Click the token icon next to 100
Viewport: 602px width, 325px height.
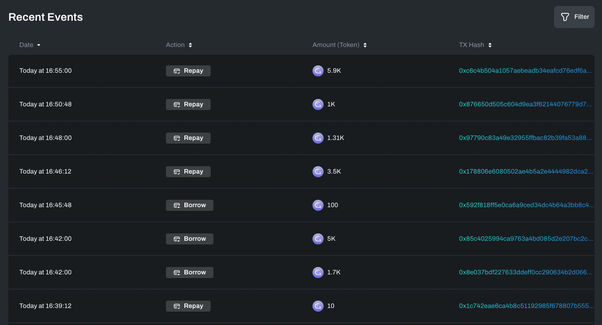click(318, 205)
